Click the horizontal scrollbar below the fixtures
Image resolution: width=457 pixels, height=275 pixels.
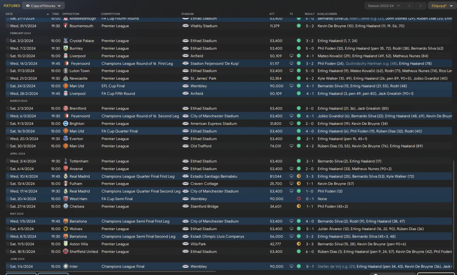111,271
